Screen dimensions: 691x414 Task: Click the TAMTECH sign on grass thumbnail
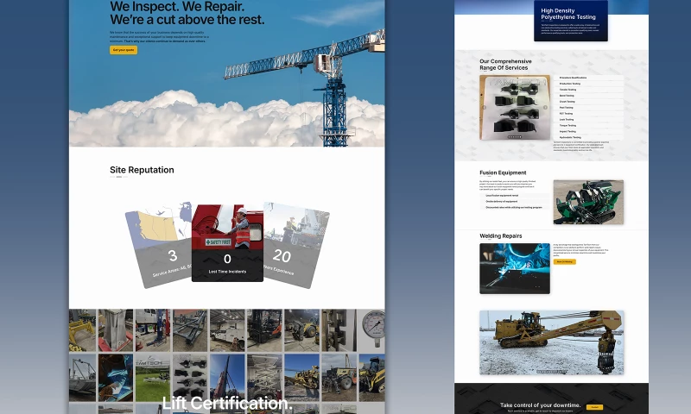pyautogui.click(x=153, y=378)
